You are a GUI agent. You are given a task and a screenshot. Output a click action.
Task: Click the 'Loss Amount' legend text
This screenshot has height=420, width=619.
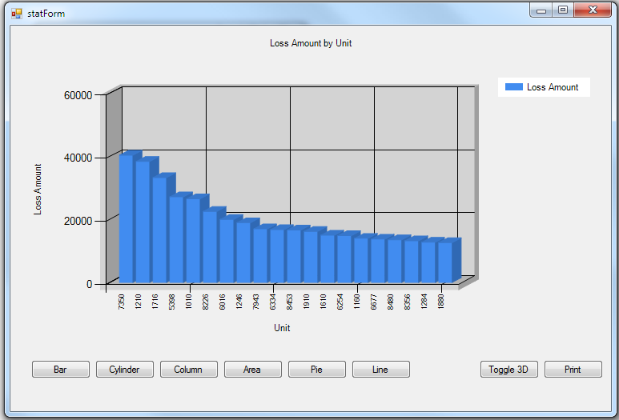(553, 87)
